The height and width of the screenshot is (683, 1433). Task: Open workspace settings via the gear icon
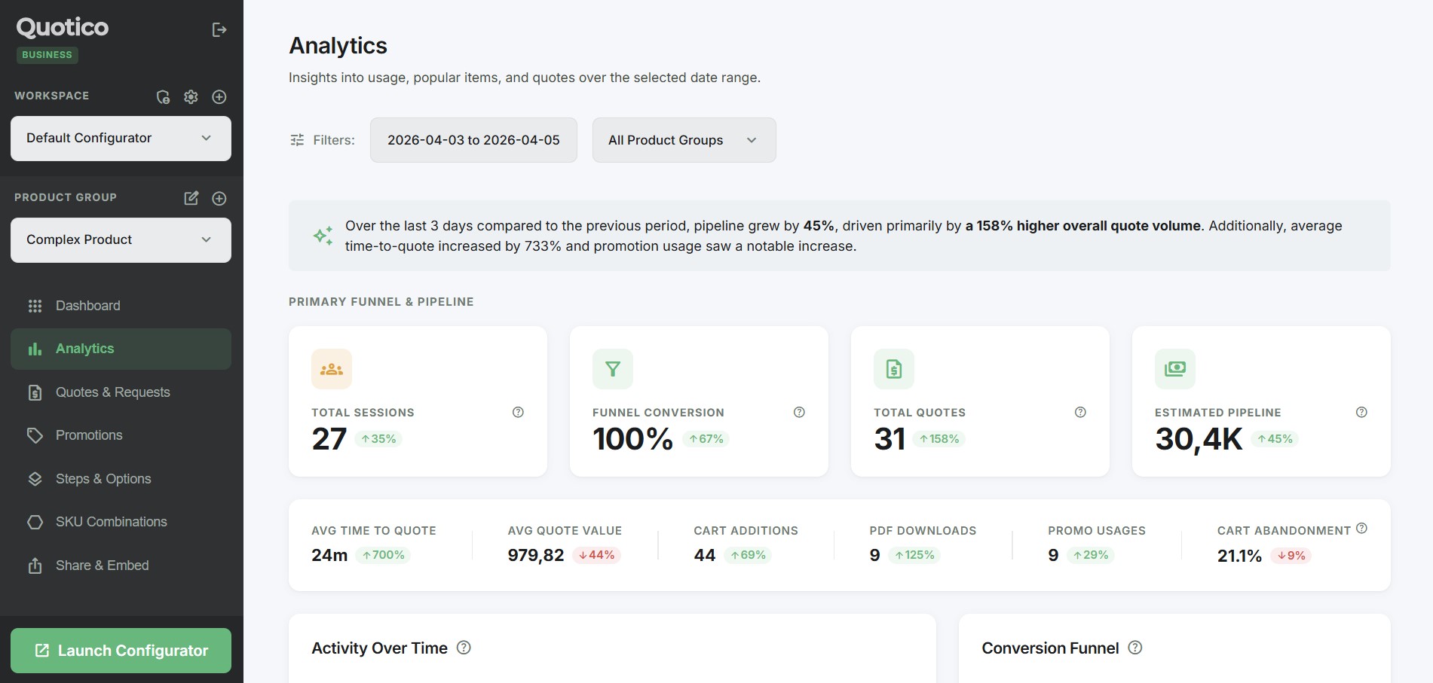[191, 96]
